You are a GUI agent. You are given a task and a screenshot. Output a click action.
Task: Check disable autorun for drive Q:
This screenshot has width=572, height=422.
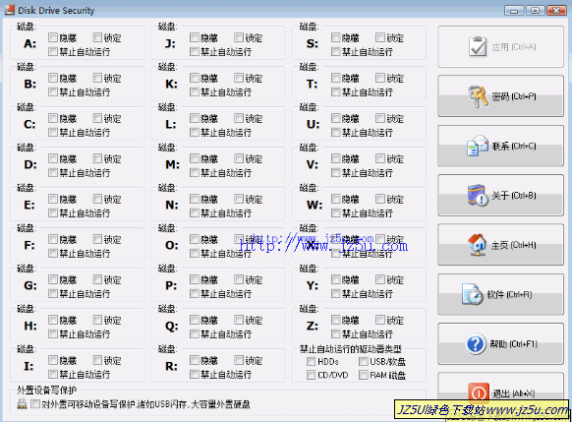[x=195, y=333]
